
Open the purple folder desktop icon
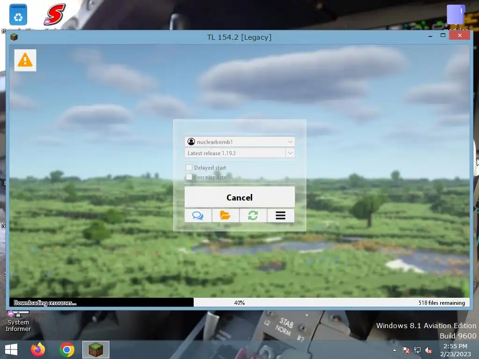[x=457, y=14]
